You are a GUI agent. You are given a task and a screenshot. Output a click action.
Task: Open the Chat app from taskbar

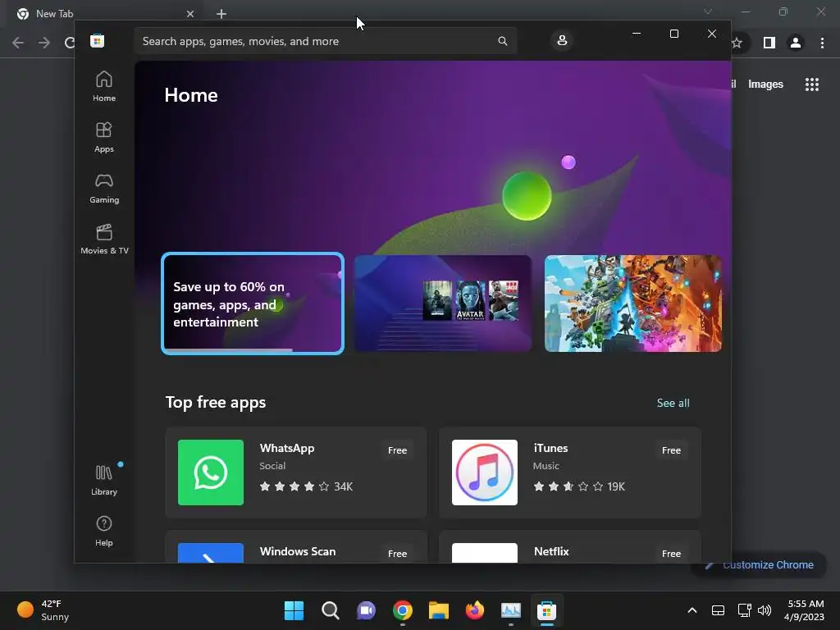point(367,610)
